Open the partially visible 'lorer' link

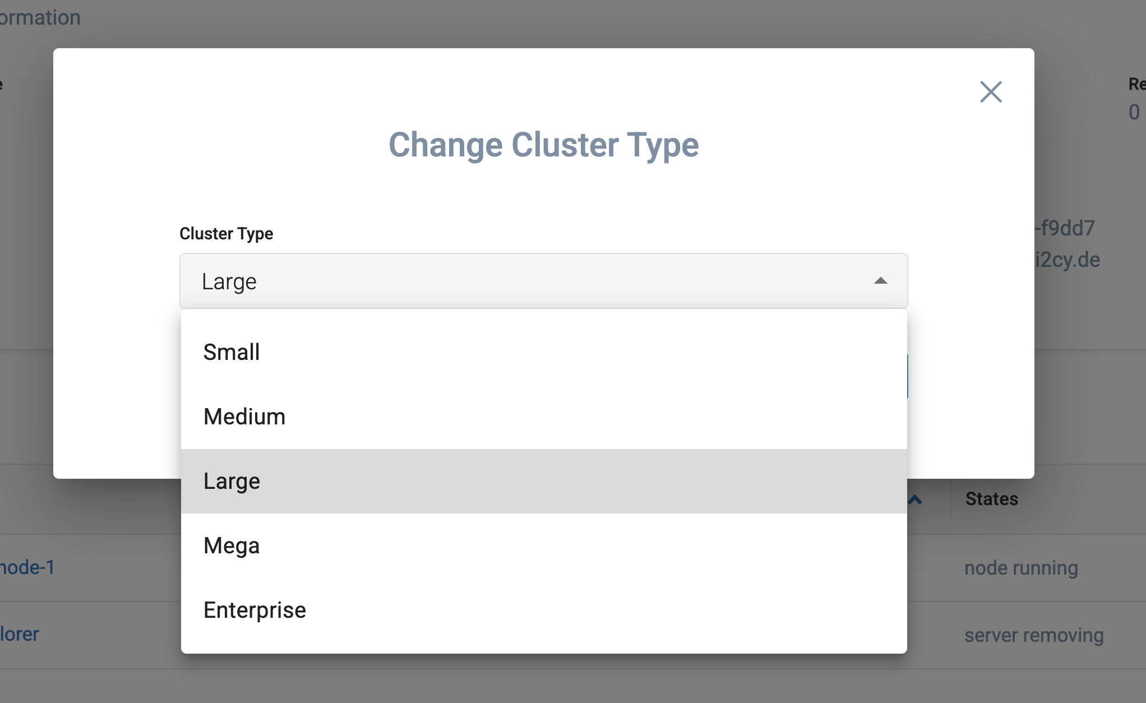(19, 634)
